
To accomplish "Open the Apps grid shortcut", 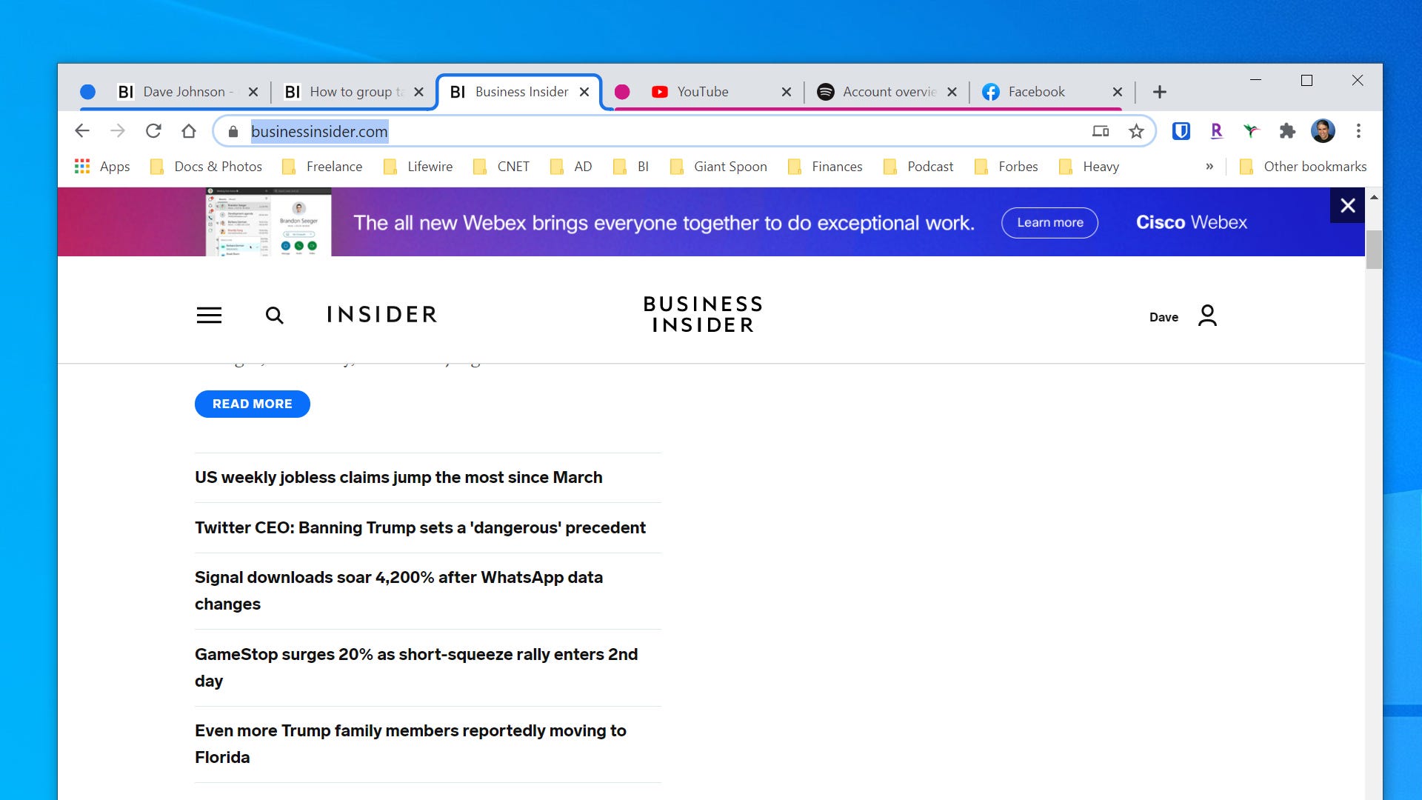I will [x=102, y=167].
